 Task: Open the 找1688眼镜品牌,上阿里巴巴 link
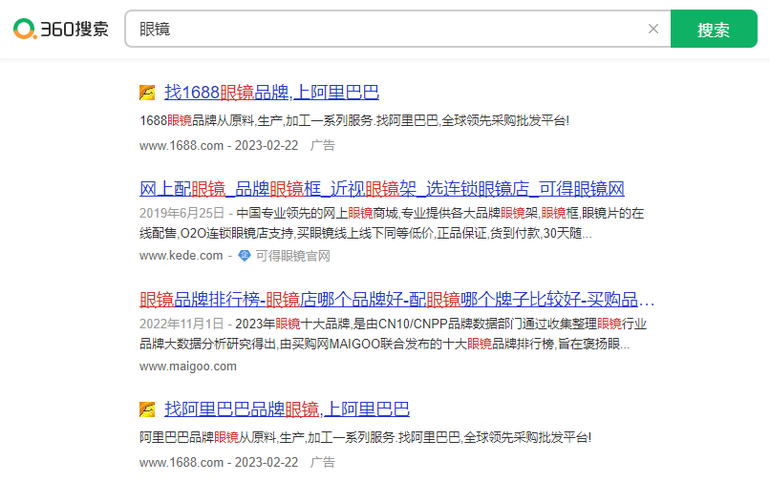271,93
